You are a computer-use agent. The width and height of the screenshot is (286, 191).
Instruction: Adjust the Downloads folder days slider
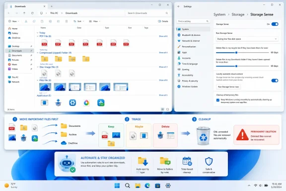(x=236, y=66)
